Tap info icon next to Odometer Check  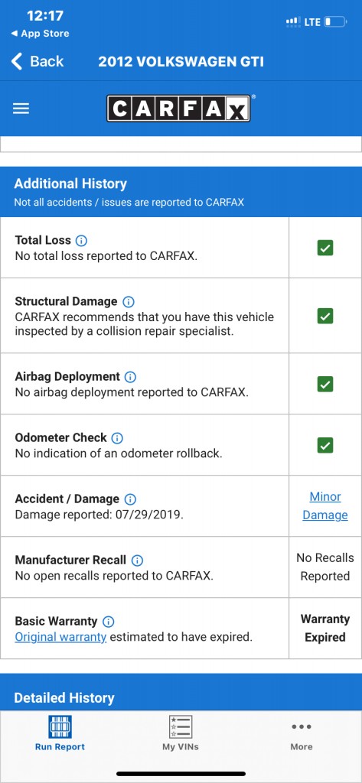click(x=117, y=438)
